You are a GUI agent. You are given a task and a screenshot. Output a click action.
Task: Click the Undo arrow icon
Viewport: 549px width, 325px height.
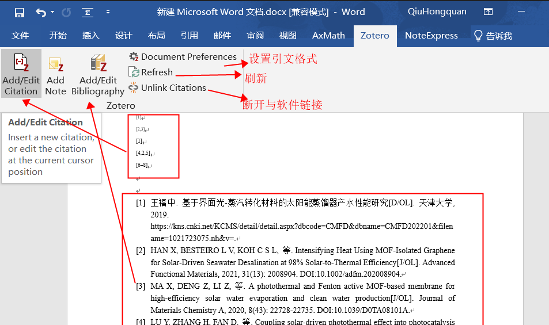click(41, 13)
